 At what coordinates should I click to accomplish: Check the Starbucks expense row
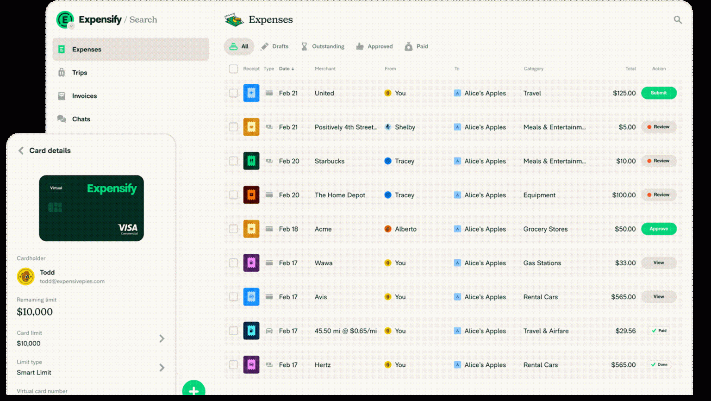click(x=233, y=161)
